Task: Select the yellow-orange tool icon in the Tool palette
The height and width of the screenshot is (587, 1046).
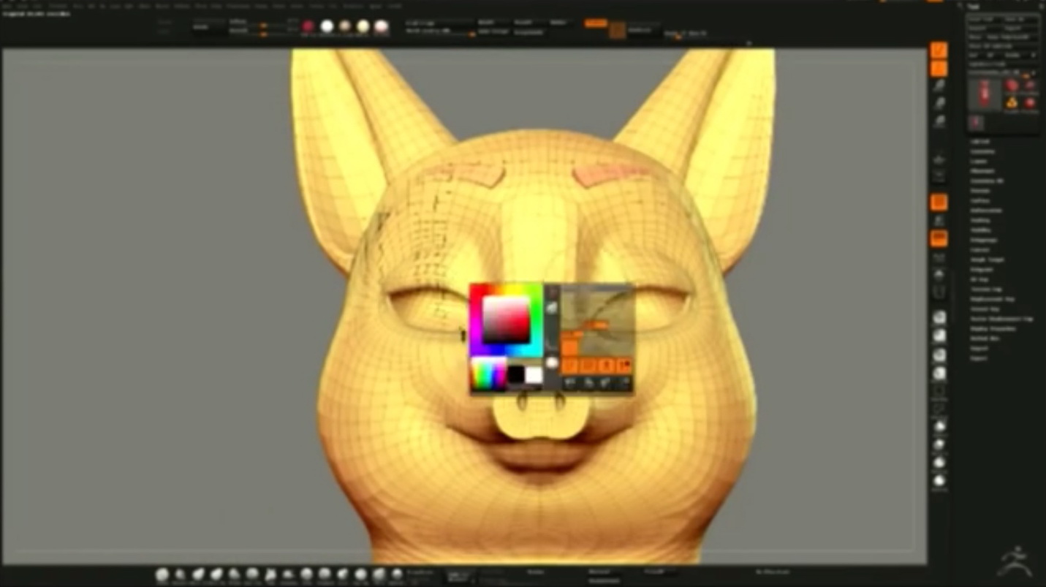Action: coord(1012,103)
